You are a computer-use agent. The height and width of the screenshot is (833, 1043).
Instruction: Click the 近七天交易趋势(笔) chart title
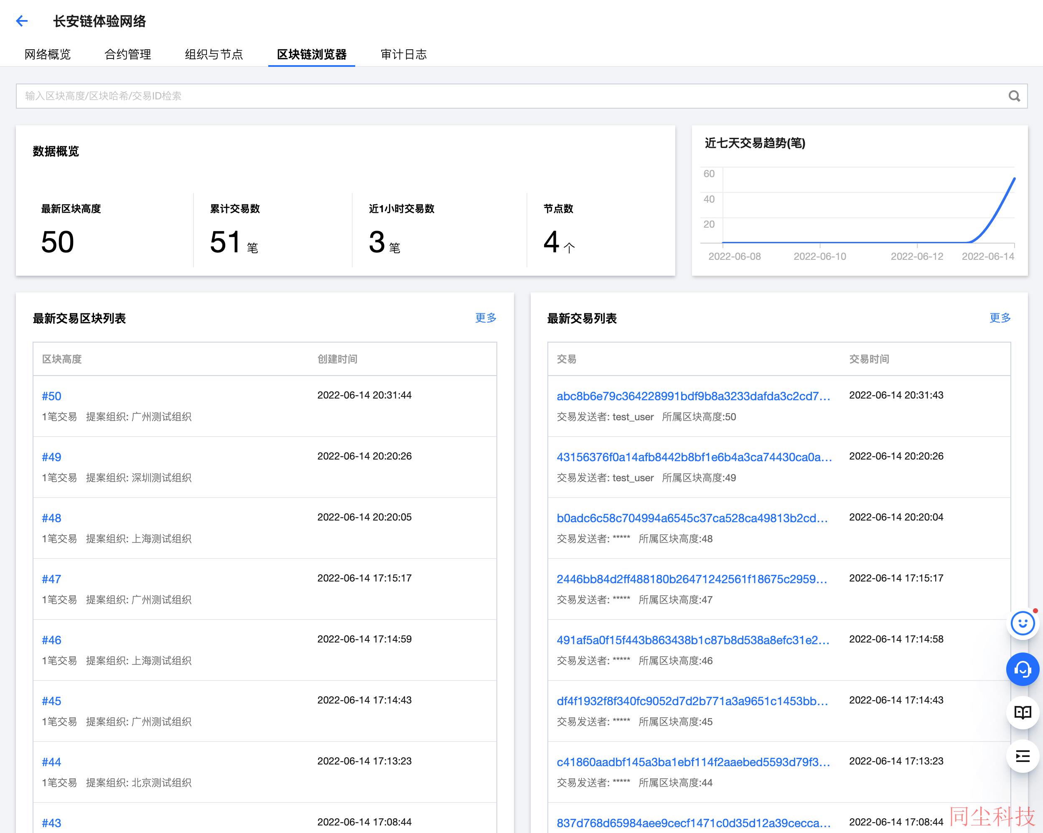click(755, 143)
